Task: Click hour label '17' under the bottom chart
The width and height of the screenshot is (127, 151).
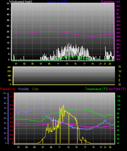Action: coord(85,147)
